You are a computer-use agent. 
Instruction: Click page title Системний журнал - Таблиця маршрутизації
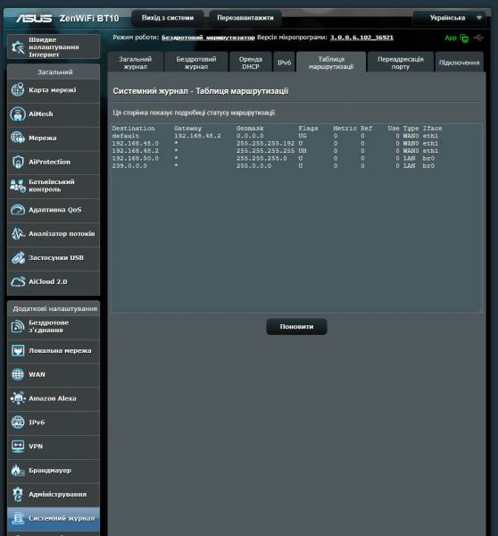(x=201, y=91)
